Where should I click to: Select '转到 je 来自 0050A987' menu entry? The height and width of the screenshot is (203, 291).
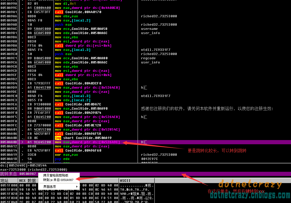pos(58,180)
